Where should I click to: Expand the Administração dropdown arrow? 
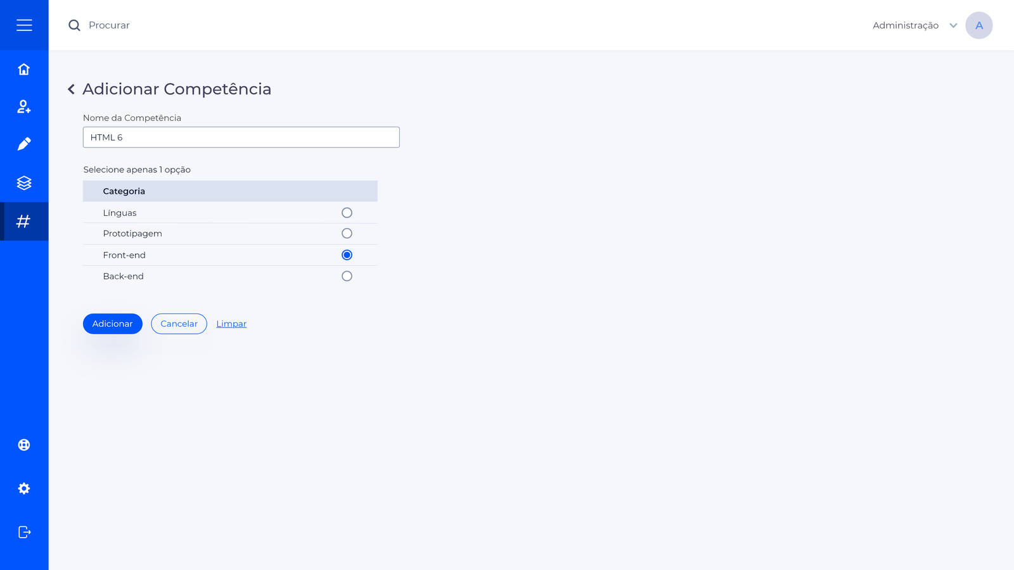pos(953,25)
